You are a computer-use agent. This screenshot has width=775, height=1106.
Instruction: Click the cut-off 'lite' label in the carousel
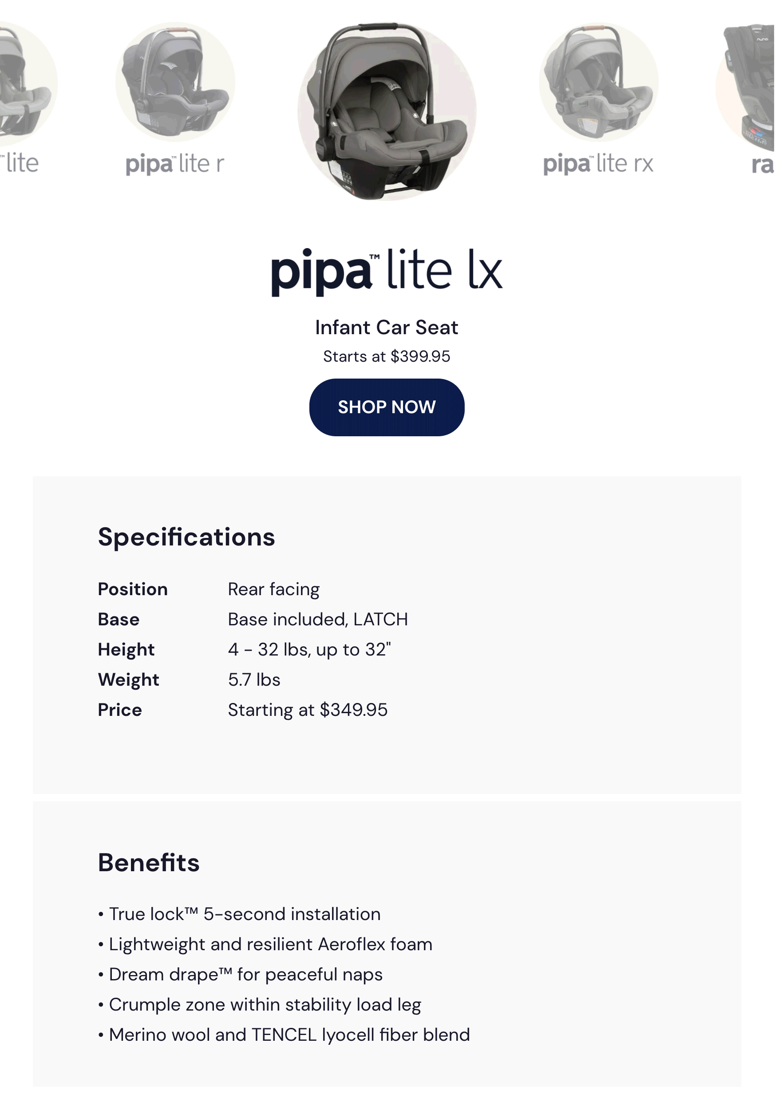pos(21,163)
